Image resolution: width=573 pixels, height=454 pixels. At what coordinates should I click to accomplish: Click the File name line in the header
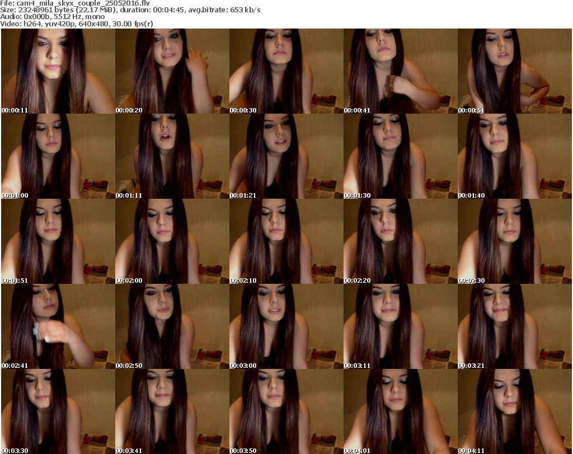coord(75,3)
